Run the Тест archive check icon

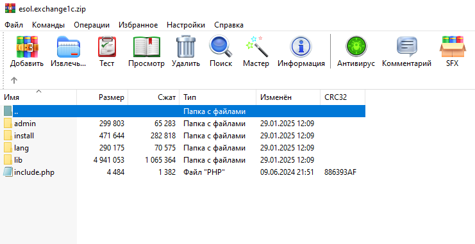click(107, 47)
